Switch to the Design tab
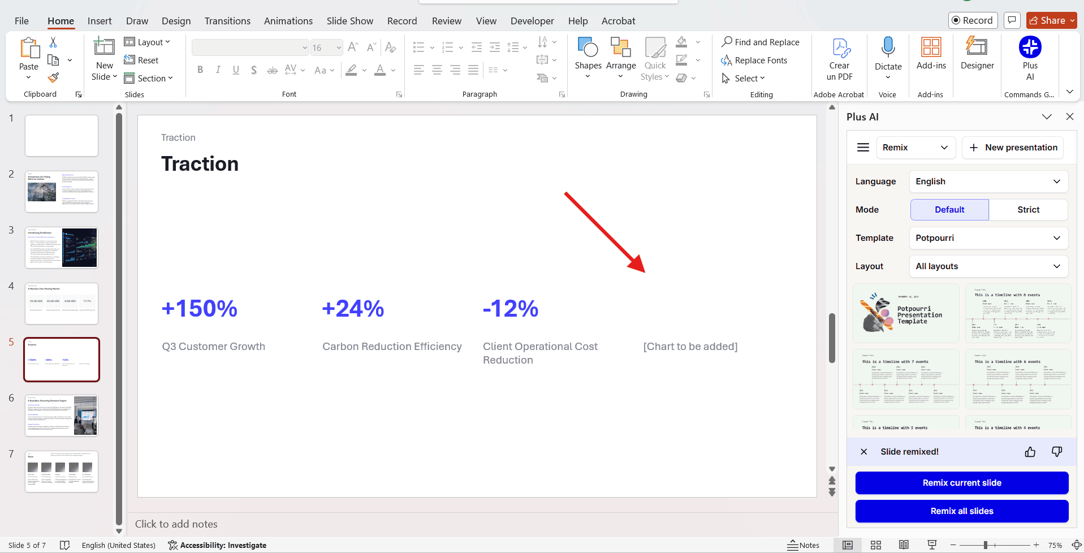1084x553 pixels. point(176,21)
